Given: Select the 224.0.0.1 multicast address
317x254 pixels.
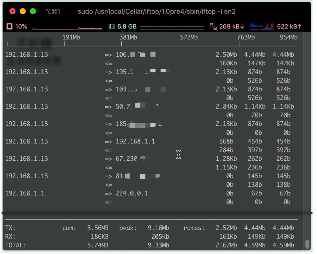Looking at the screenshot, I should pyautogui.click(x=132, y=193).
